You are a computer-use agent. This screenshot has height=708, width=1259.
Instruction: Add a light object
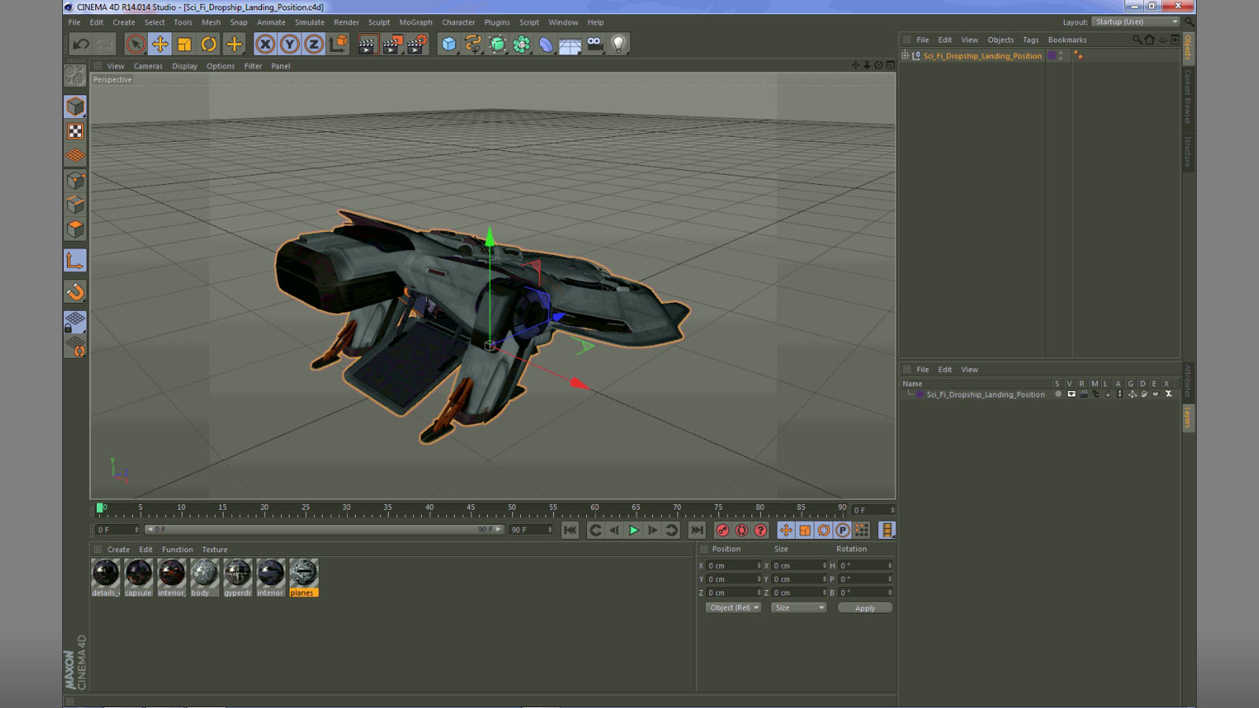tap(619, 44)
